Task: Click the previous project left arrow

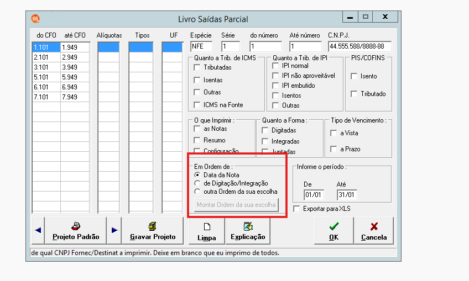Action: click(x=38, y=230)
